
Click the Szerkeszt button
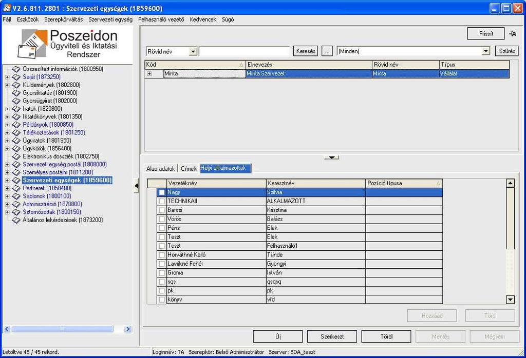[x=332, y=336]
